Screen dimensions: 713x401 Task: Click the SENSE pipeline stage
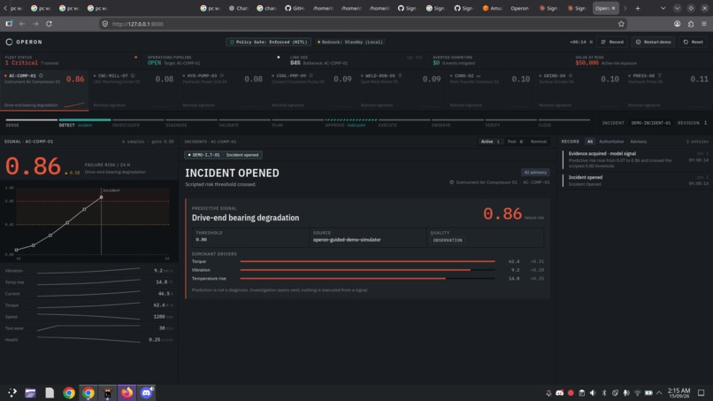(31, 123)
